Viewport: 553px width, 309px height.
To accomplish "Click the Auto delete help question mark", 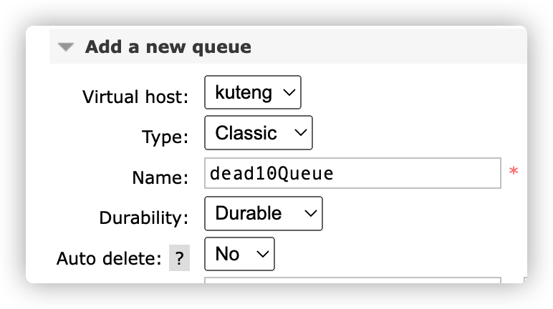I will point(179,258).
